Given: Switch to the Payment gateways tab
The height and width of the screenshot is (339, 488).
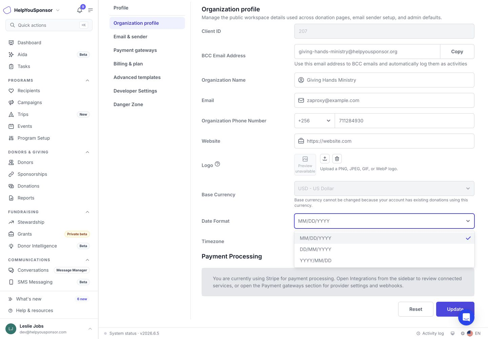Looking at the screenshot, I should tap(147, 50).
